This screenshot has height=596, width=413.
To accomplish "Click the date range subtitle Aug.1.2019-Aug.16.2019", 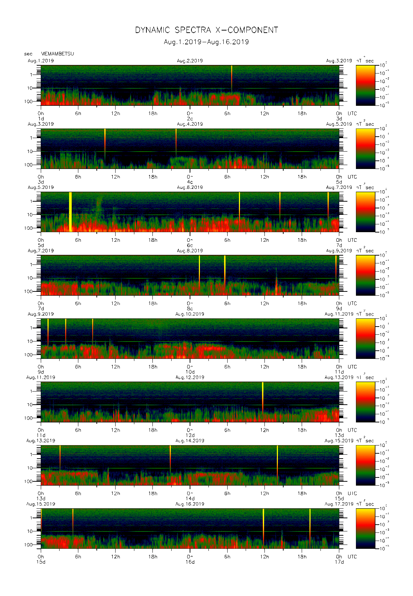I will pyautogui.click(x=206, y=42).
